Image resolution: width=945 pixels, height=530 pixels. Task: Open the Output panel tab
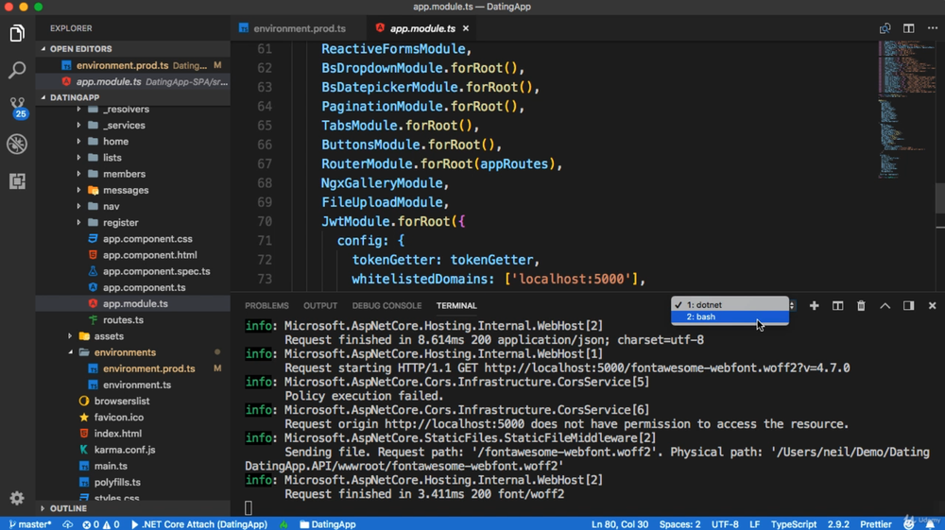pyautogui.click(x=320, y=306)
